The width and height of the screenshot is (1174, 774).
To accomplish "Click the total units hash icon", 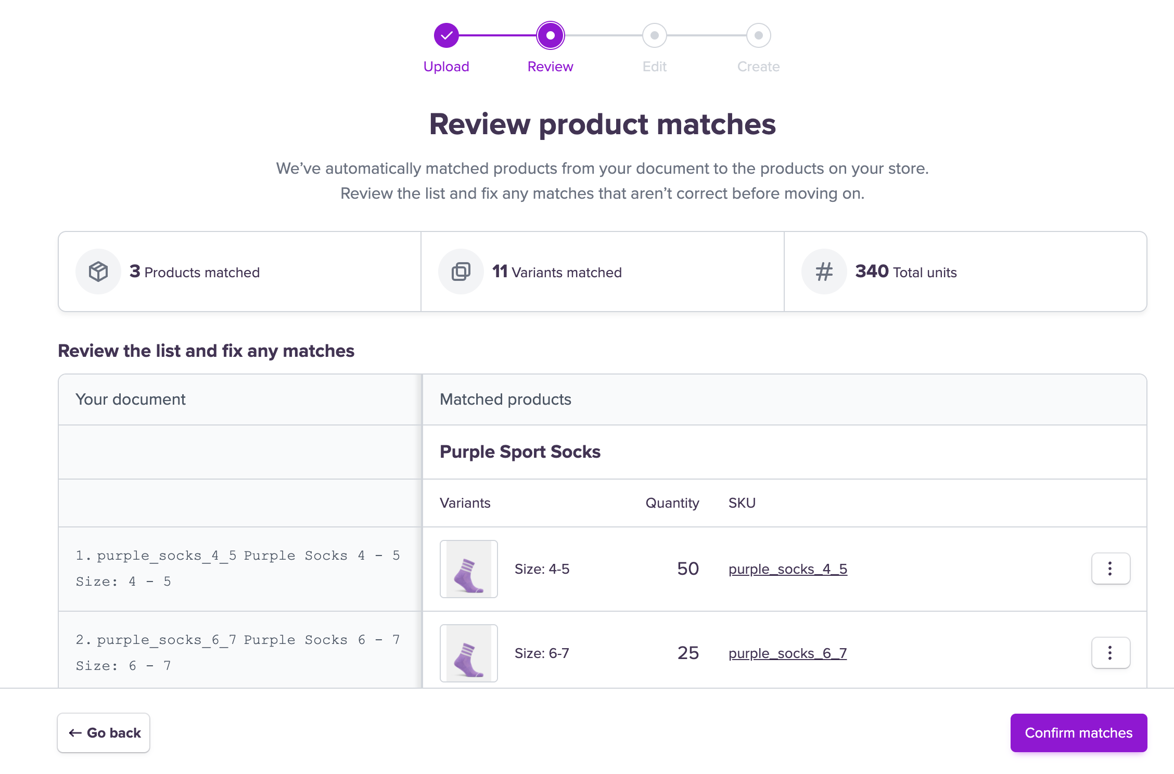I will (x=824, y=272).
